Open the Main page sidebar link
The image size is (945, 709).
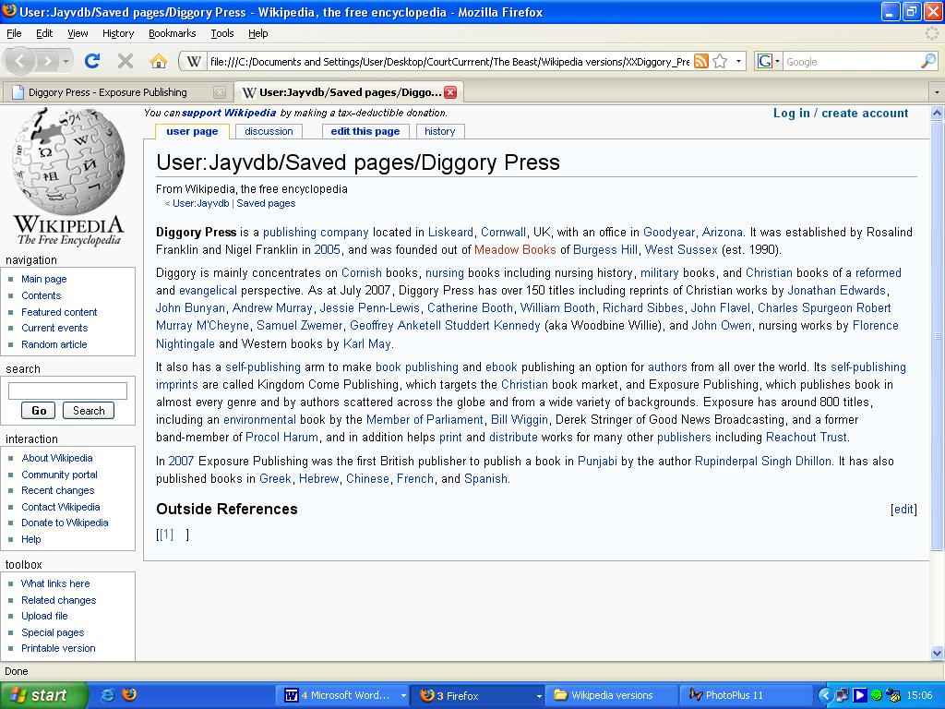coord(44,279)
